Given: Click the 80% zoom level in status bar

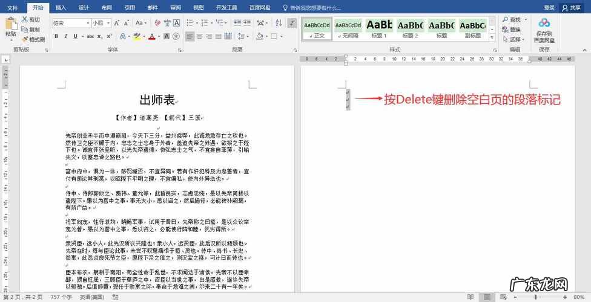Looking at the screenshot, I should [578, 297].
